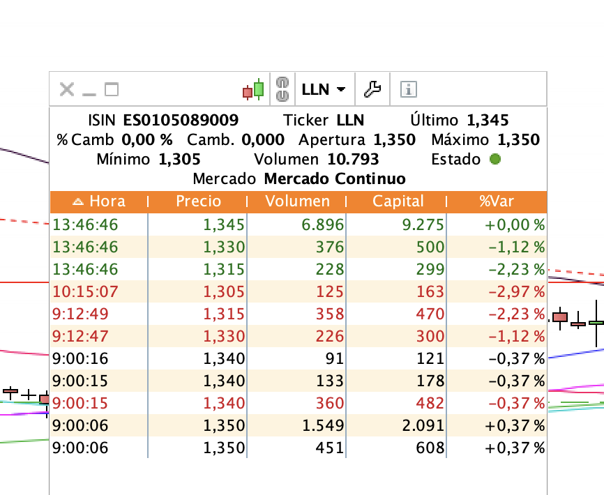Select the 10:15:07 trade row
604x495 pixels.
click(x=298, y=291)
